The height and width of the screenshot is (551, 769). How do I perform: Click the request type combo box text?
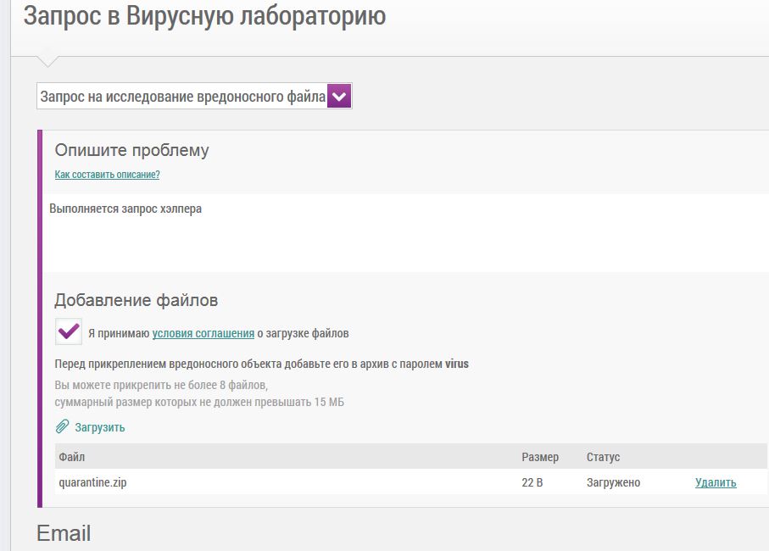tap(182, 97)
